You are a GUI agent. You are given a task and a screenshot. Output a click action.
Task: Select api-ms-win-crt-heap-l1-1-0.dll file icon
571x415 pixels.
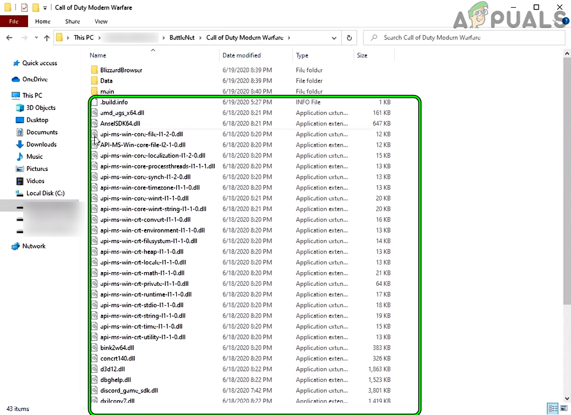coord(94,251)
